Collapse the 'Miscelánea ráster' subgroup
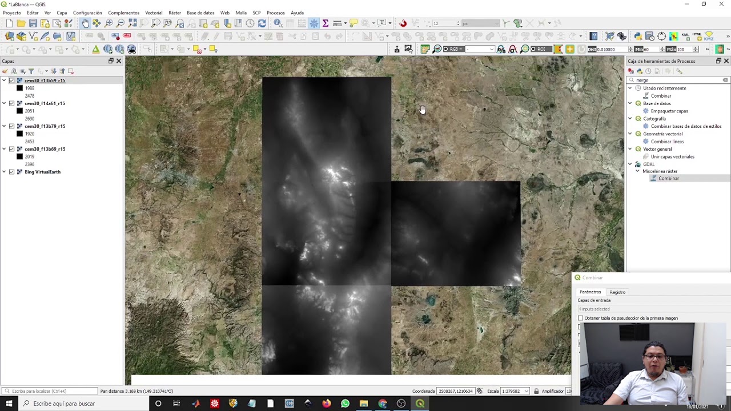Screen dimensions: 731x411 638,171
